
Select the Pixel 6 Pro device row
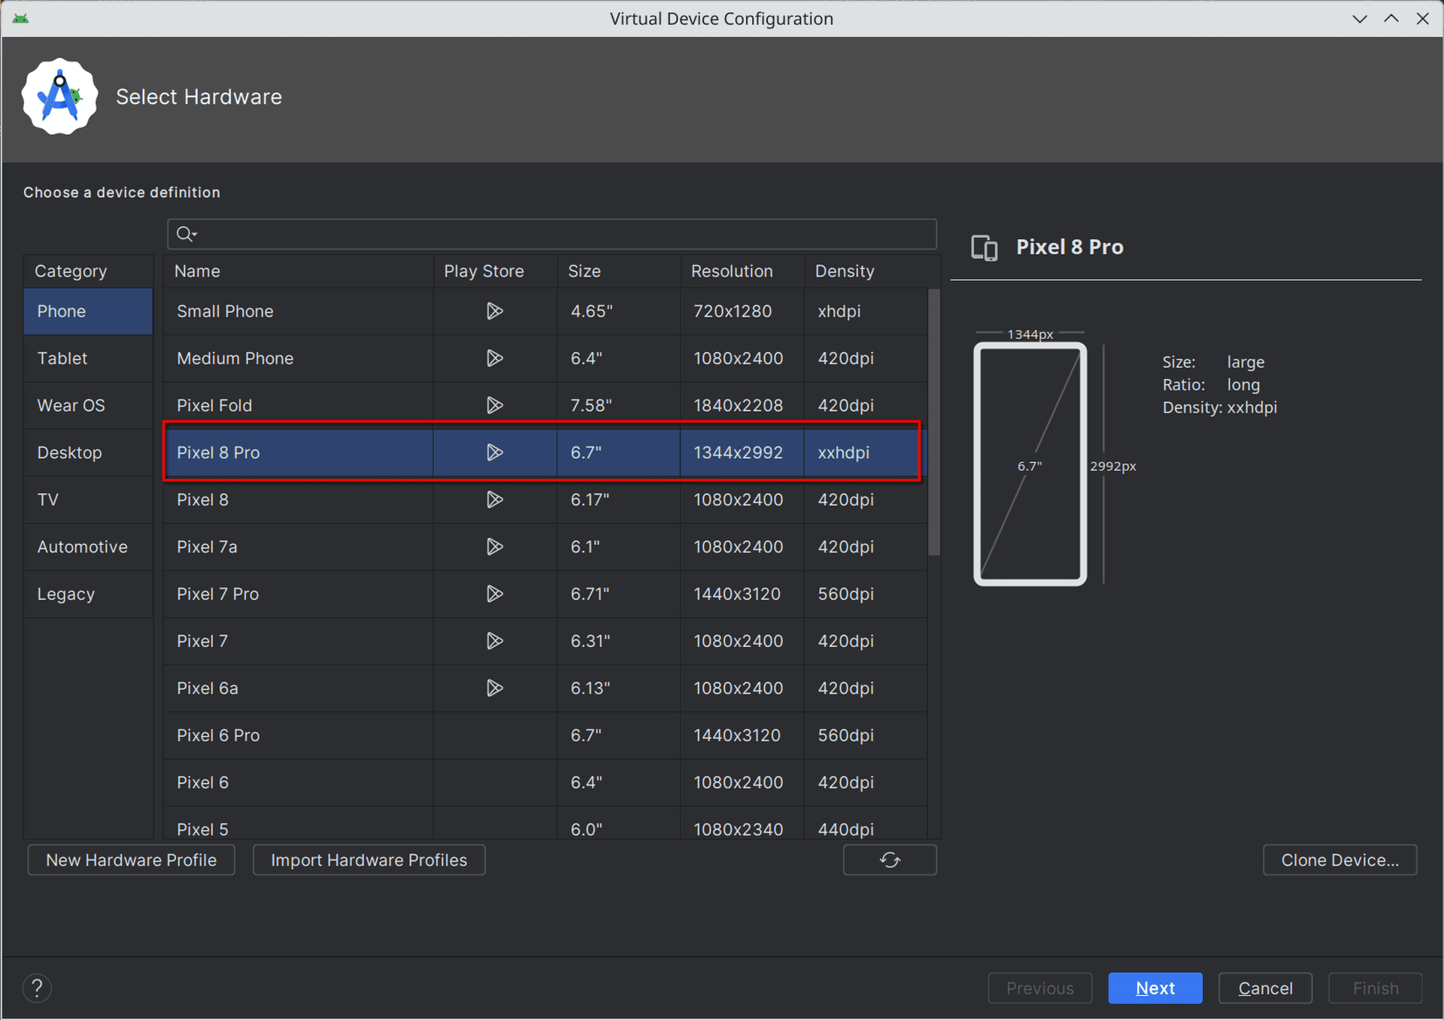click(x=545, y=736)
